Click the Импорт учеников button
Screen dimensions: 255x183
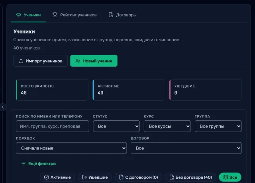click(x=40, y=61)
